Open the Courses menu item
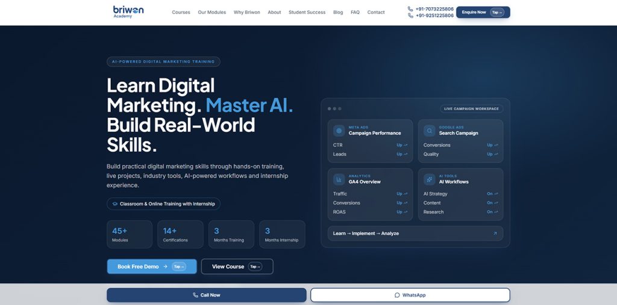The image size is (617, 305). 181,12
